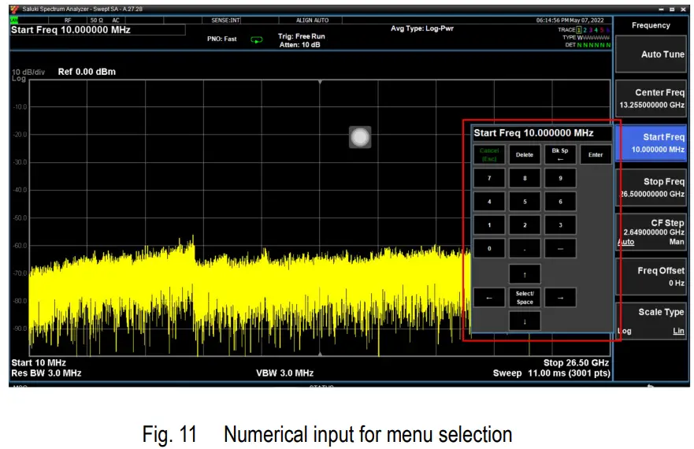Minimize the Saluki Spectrum Analyzer window

click(x=661, y=9)
